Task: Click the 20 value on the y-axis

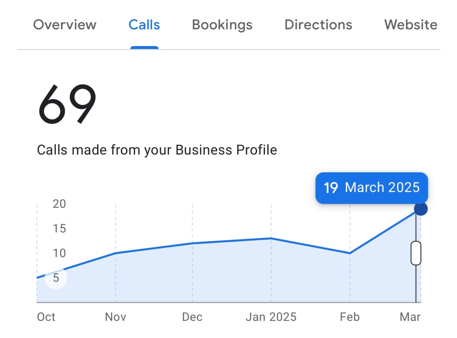Action: click(x=59, y=204)
